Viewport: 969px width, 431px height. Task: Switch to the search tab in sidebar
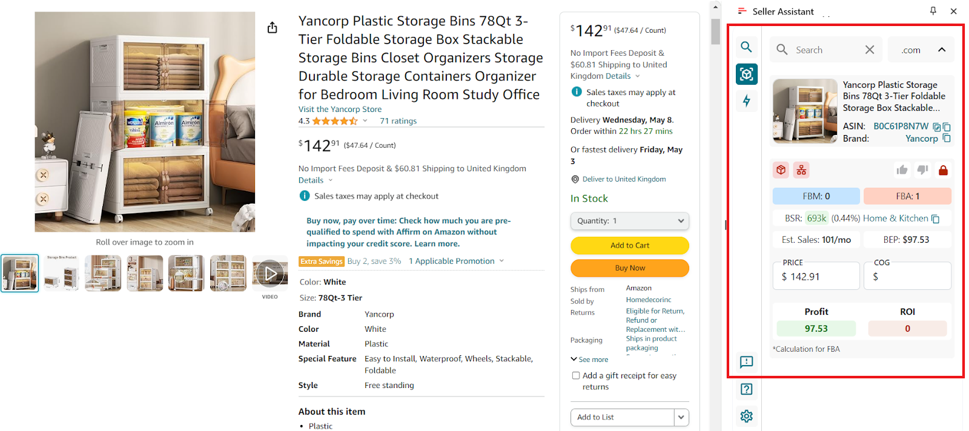click(746, 47)
